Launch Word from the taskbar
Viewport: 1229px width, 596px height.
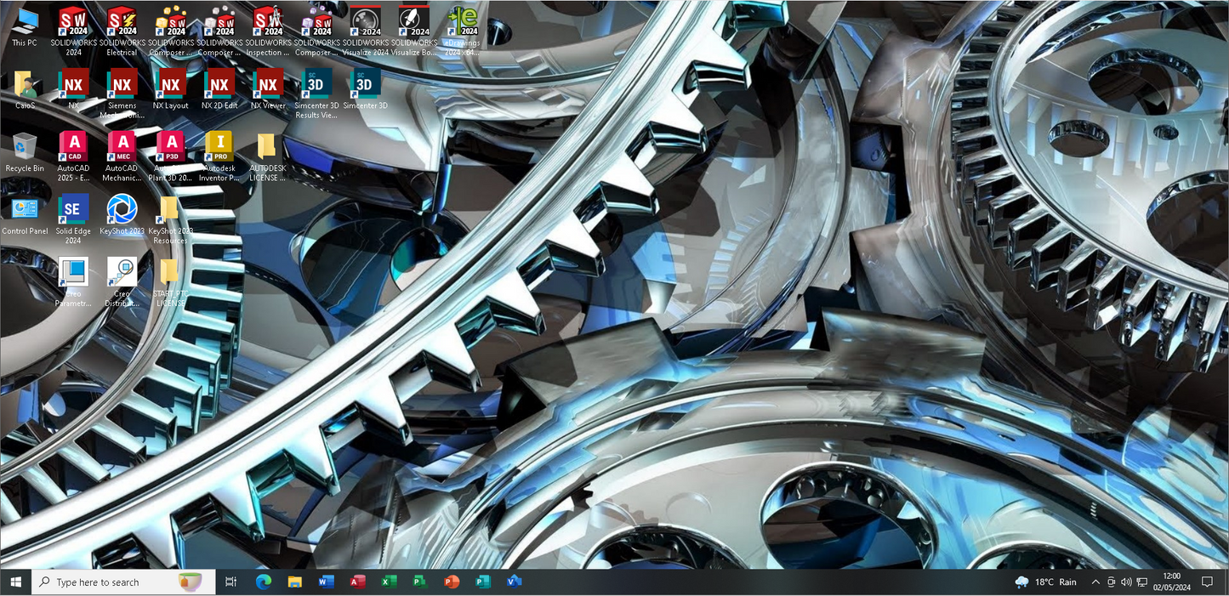pyautogui.click(x=326, y=582)
